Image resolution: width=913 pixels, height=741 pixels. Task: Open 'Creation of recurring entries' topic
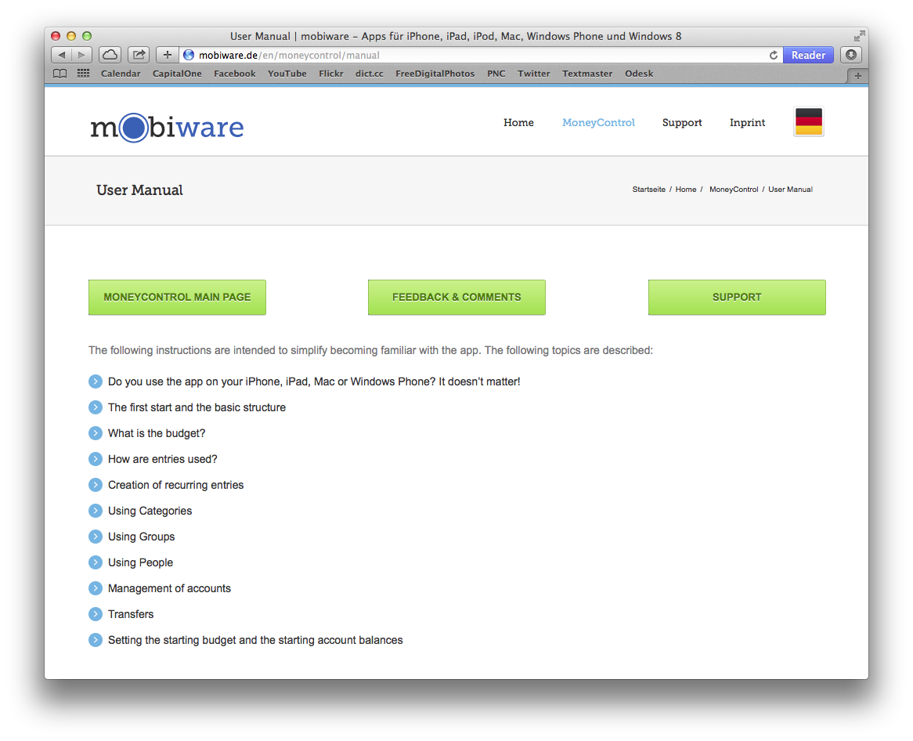175,485
